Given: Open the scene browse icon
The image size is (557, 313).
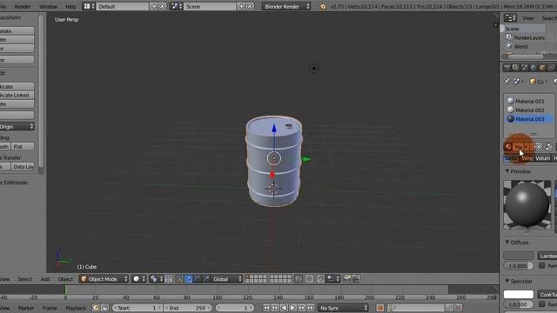Looking at the screenshot, I should [x=176, y=6].
